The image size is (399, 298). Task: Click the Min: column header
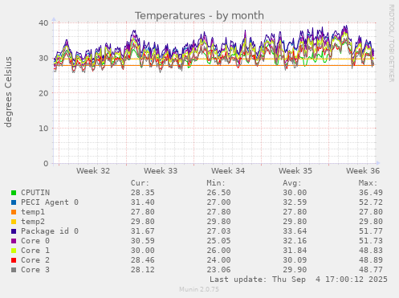tap(216, 183)
